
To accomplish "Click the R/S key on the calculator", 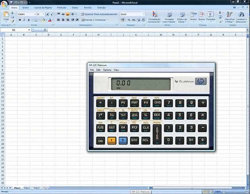I will point(100,128).
